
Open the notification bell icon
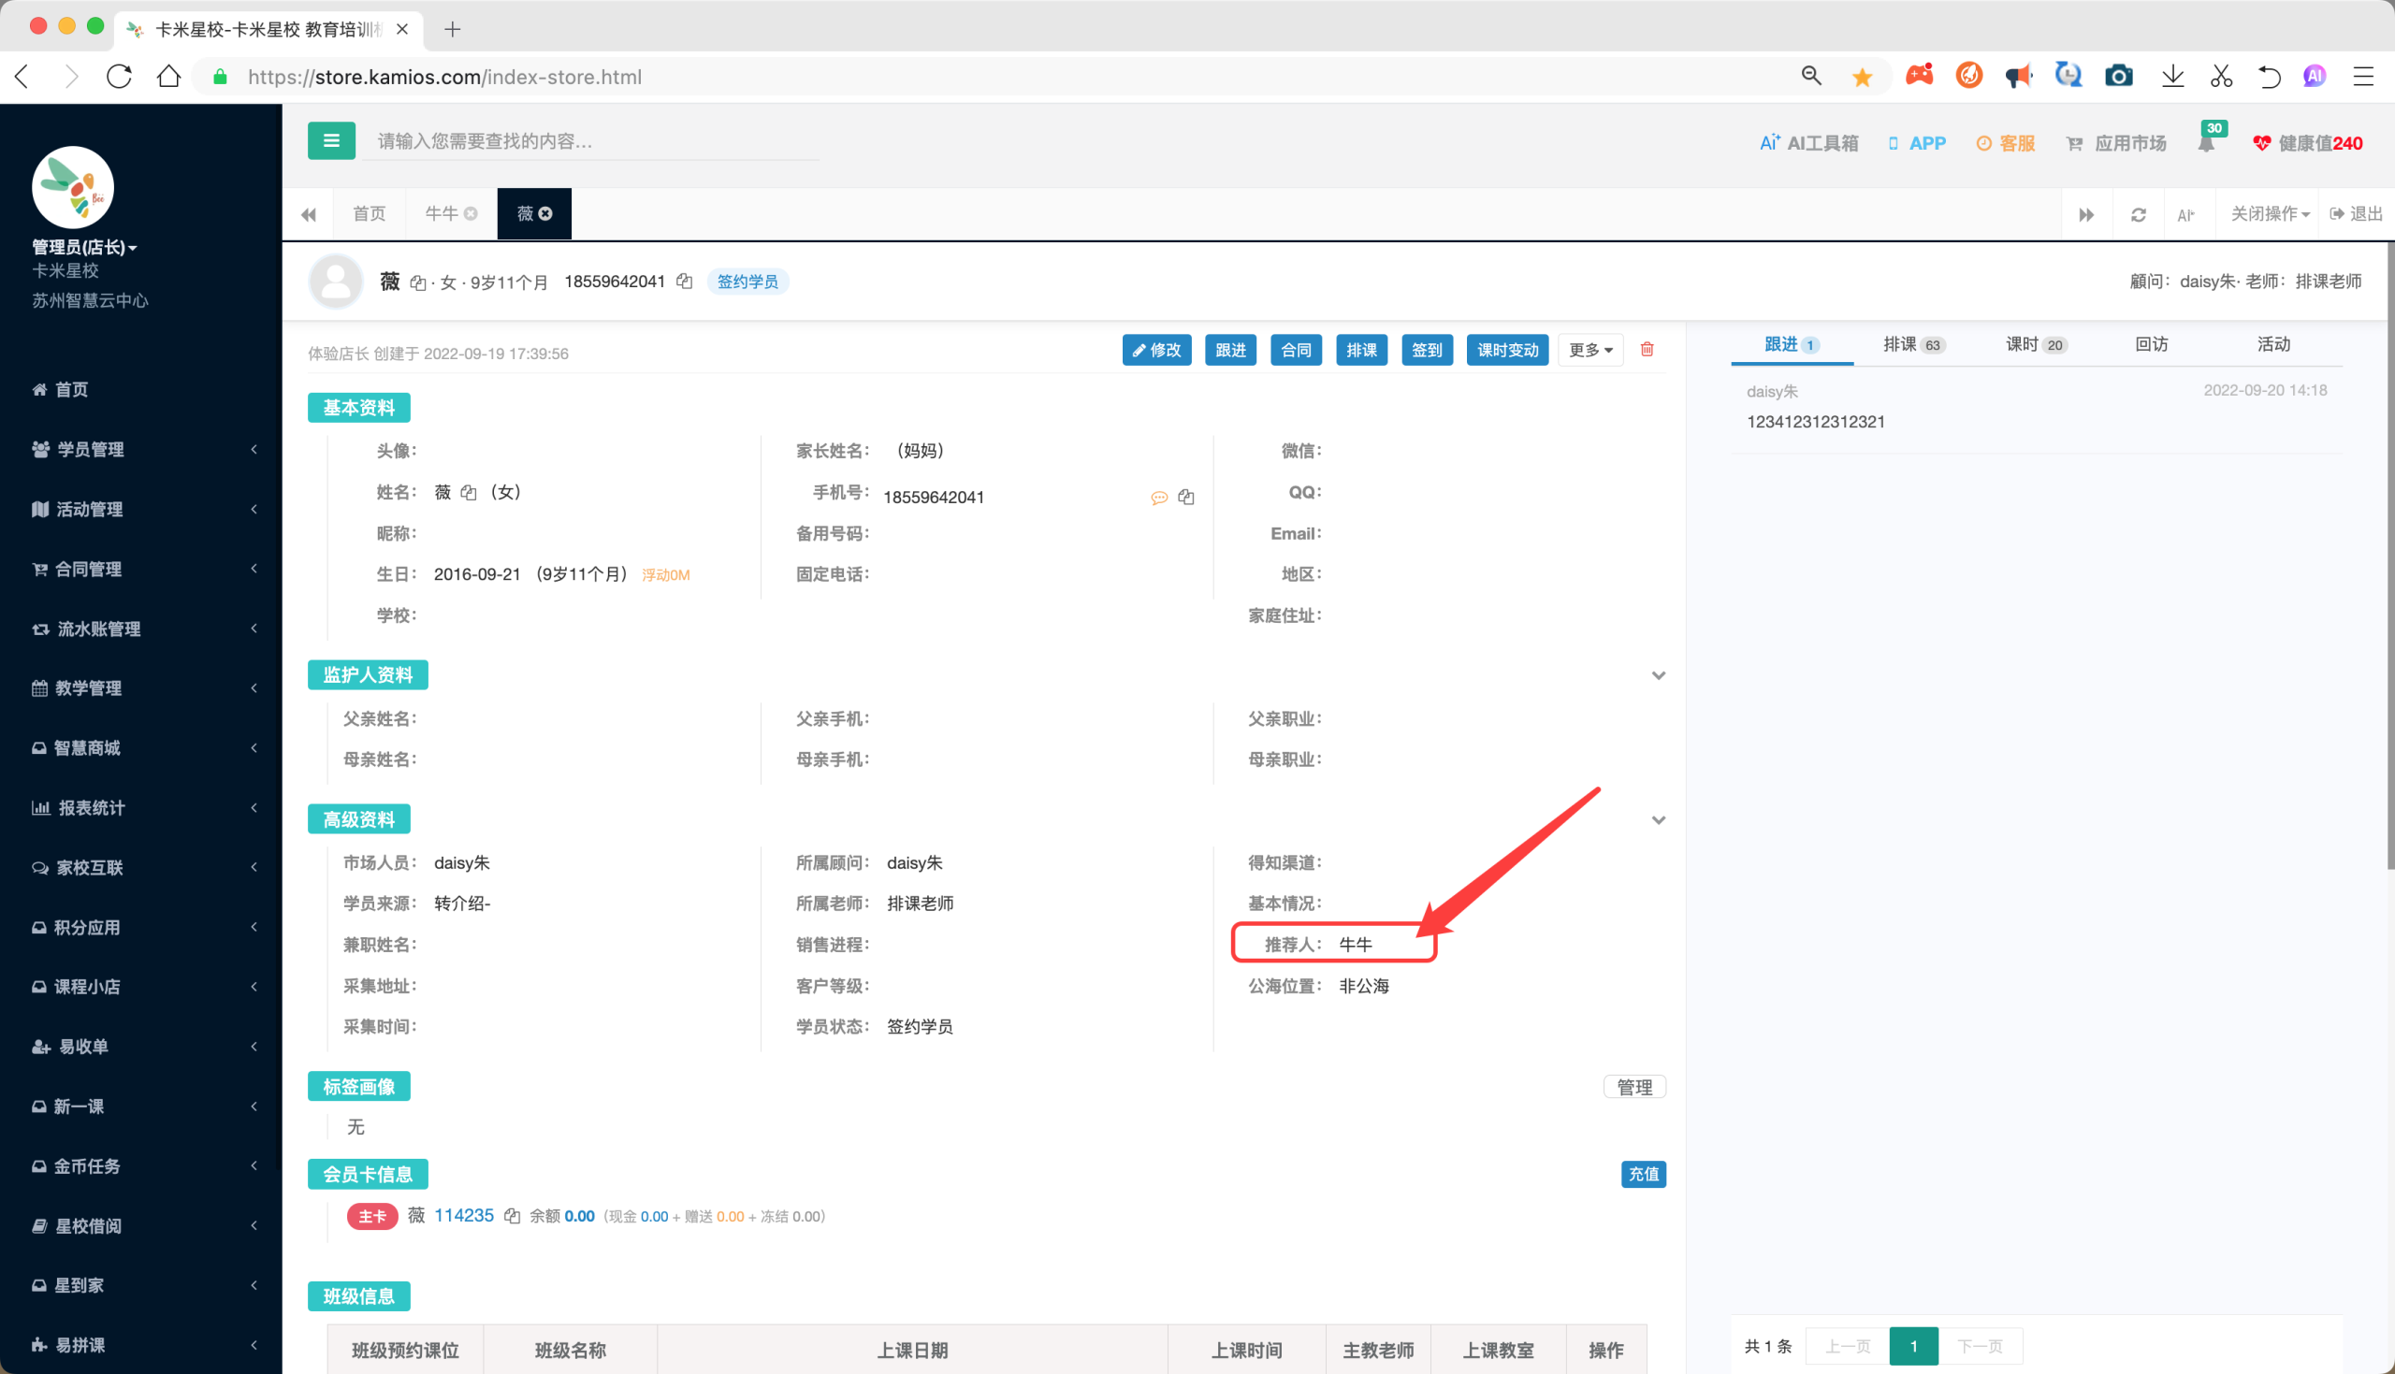pyautogui.click(x=2205, y=143)
